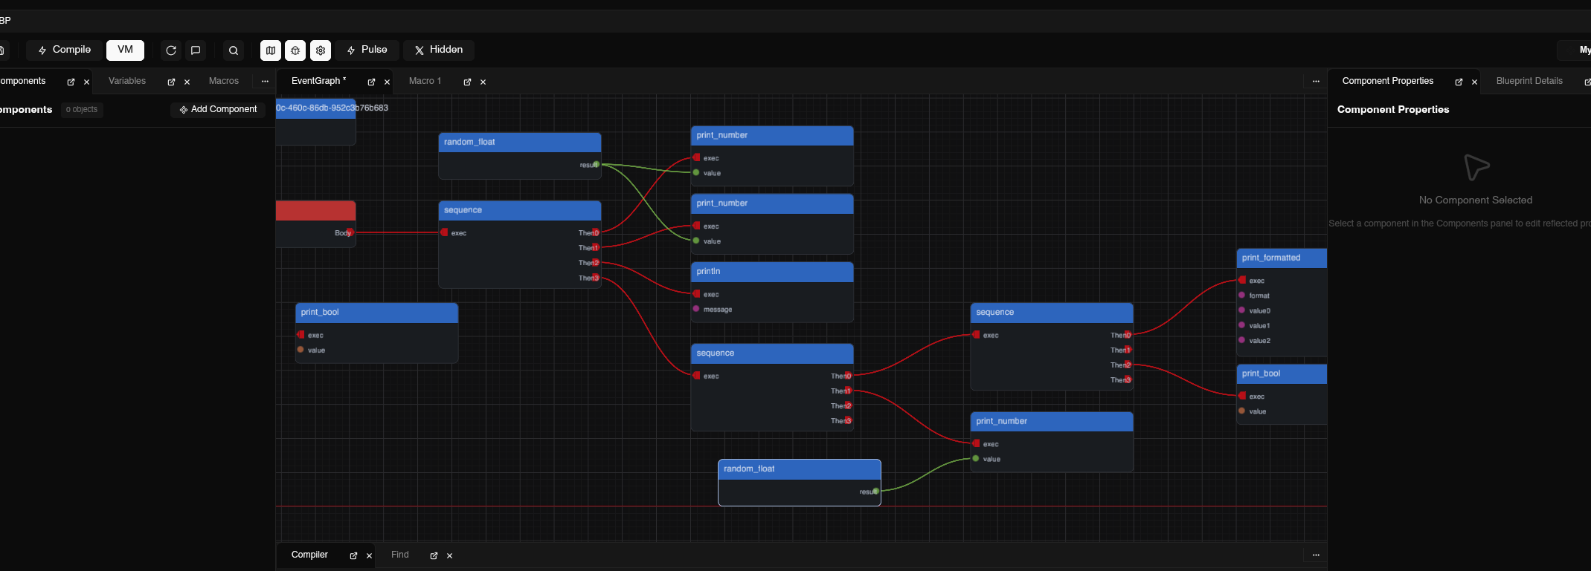Pop out the EventGraph tab
The height and width of the screenshot is (571, 1591).
click(371, 82)
